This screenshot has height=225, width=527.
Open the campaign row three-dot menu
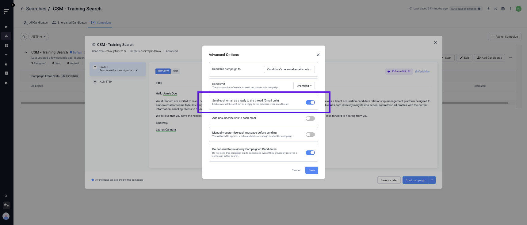pos(510,57)
